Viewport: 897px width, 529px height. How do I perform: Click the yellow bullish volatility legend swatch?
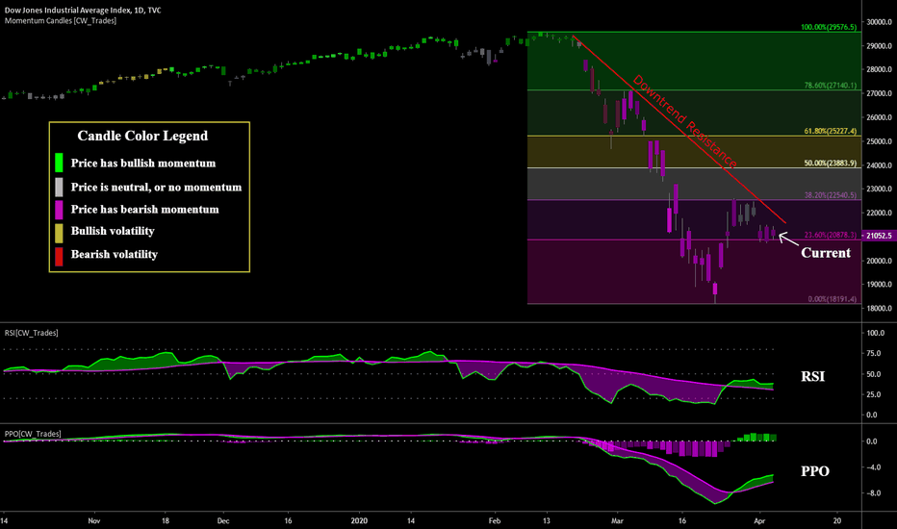pos(59,233)
